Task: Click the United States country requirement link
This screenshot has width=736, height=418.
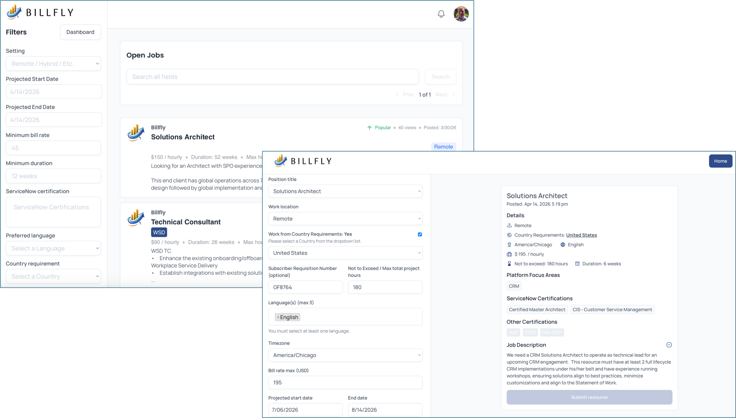Action: click(581, 235)
